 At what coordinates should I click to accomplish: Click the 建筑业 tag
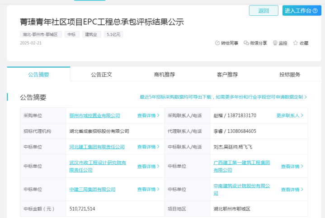point(91,34)
